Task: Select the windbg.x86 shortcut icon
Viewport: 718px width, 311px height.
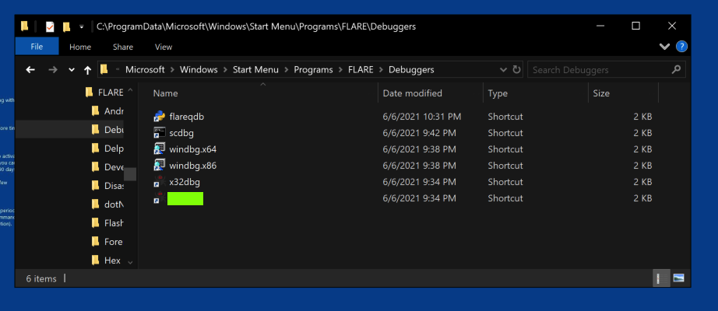Action: tap(159, 166)
